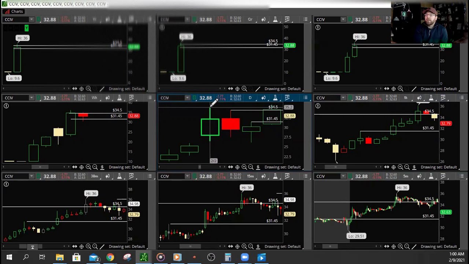Change the 1h timeframe button

pyautogui.click(x=406, y=98)
